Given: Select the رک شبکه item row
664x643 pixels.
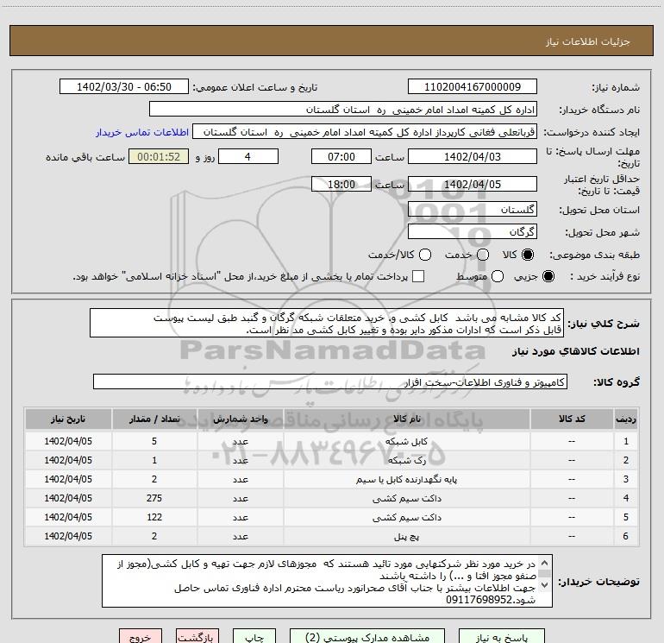Looking at the screenshot, I should (332, 460).
